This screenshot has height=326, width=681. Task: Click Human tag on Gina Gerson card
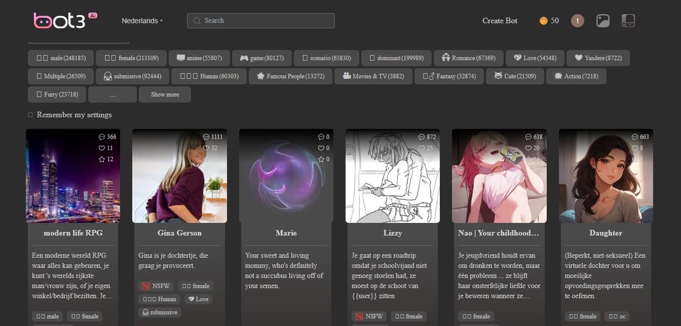point(160,299)
